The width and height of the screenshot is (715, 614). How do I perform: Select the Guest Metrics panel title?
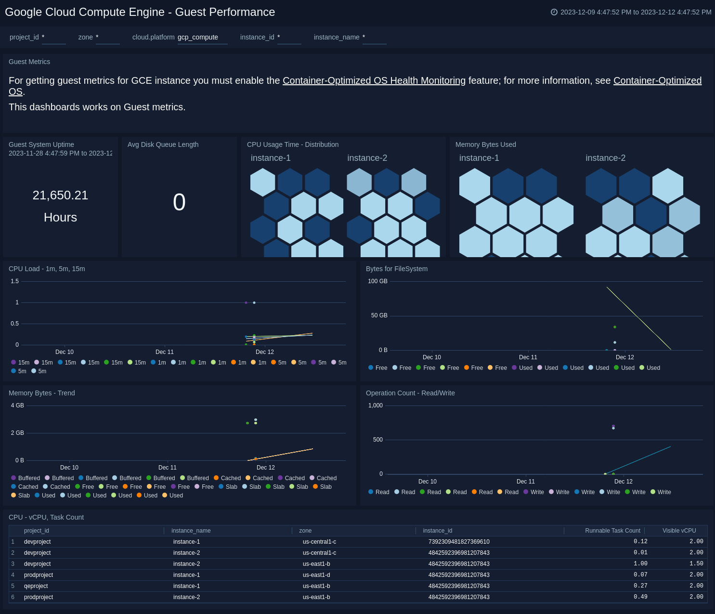tap(29, 62)
